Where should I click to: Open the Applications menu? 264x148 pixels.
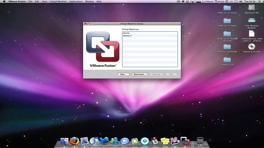tap(76, 1)
